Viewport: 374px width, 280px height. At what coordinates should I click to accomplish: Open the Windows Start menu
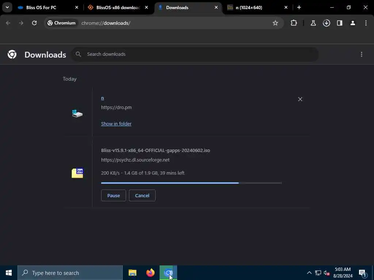pos(9,273)
